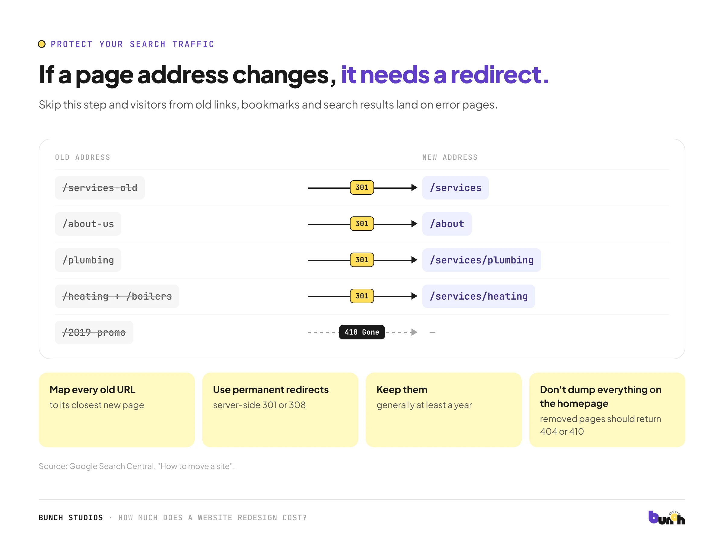Click the 410 Gone badge
The width and height of the screenshot is (724, 554).
(362, 332)
